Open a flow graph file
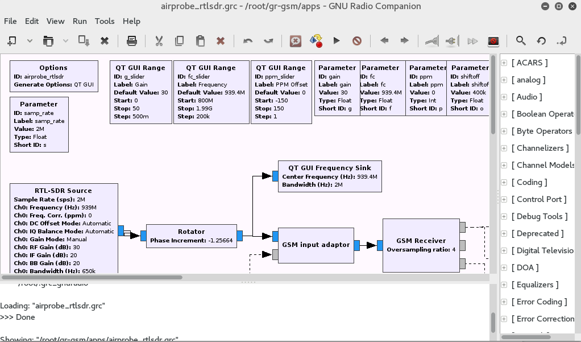Viewport: 581px width, 342px height. coord(48,41)
